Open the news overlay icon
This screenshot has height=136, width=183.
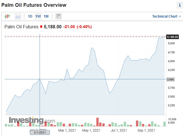coord(58,16)
